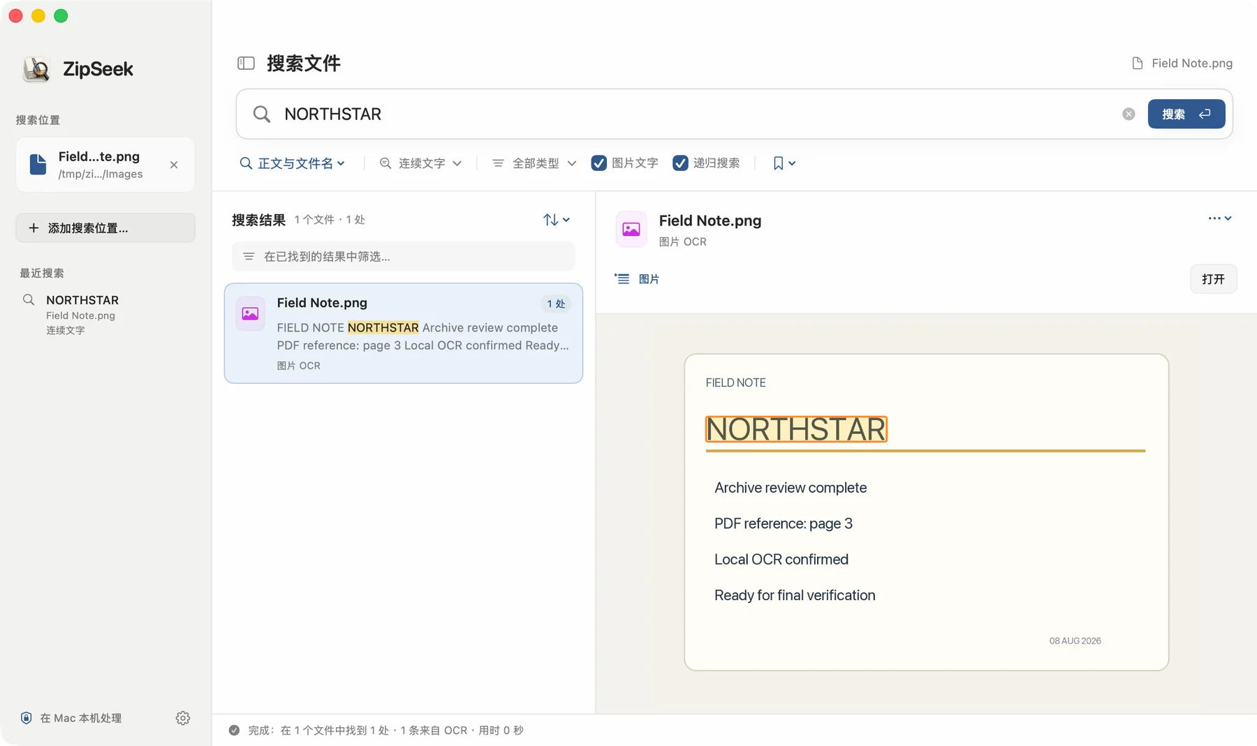Click the filter results field 在已找到的结果中筛选

click(404, 256)
